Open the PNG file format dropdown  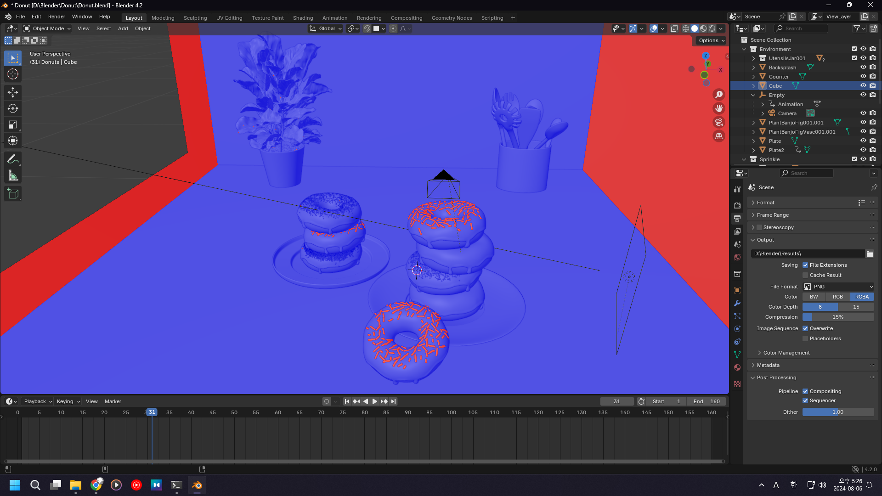tap(838, 287)
